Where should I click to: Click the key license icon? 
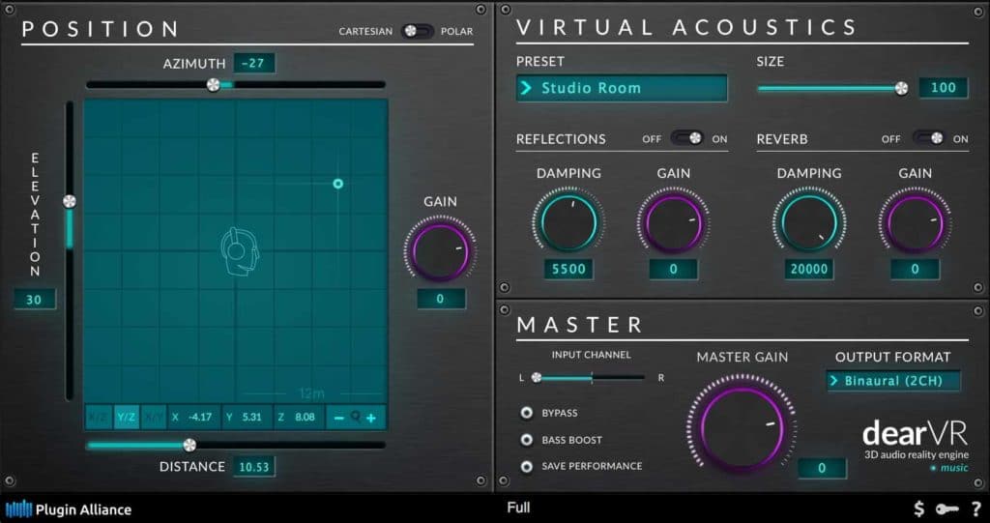click(947, 508)
